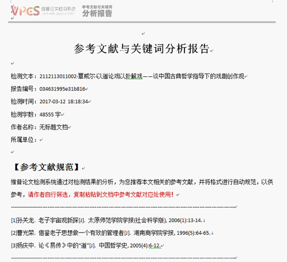This screenshot has height=262, width=287.
Task: Click the 【参考文献规范】 section heading
Action: click(x=47, y=167)
